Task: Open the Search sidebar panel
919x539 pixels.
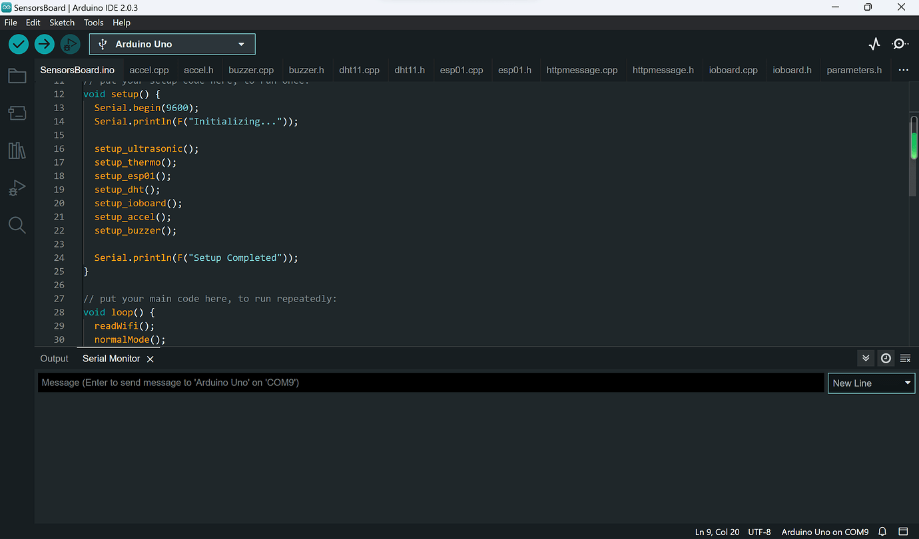Action: point(17,225)
